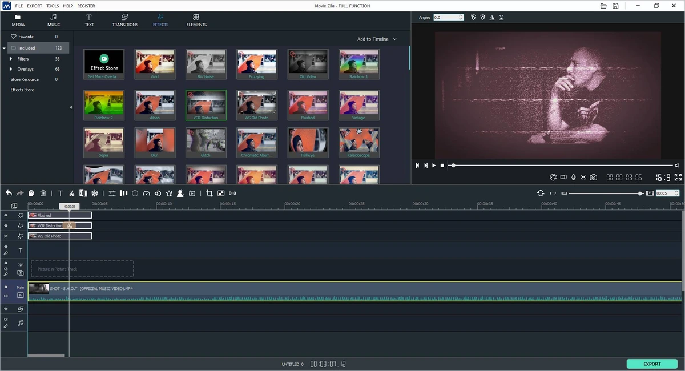
Task: Switch to the ELEMENTS tab
Action: tap(196, 21)
